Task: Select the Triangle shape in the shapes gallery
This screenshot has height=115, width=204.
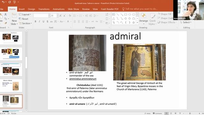Action: pos(113,19)
